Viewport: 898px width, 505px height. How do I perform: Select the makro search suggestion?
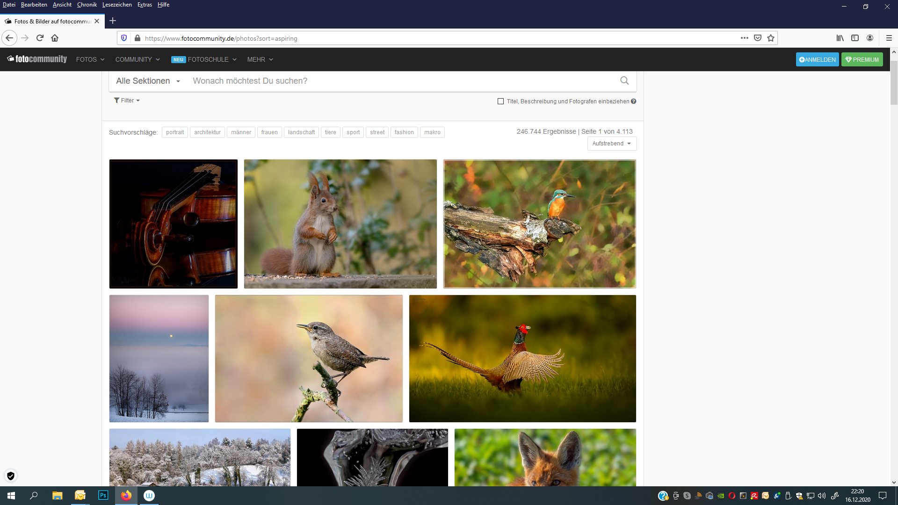tap(432, 132)
